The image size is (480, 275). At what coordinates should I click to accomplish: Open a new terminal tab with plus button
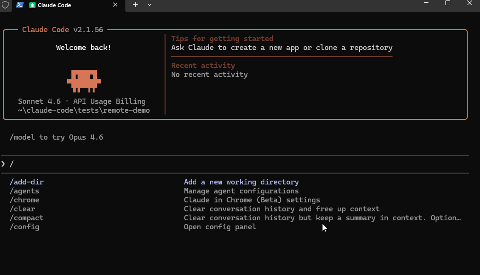pyautogui.click(x=135, y=5)
